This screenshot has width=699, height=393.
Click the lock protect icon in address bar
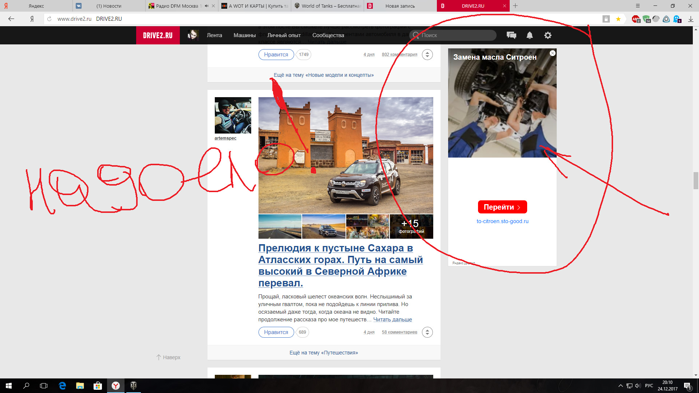pyautogui.click(x=606, y=19)
